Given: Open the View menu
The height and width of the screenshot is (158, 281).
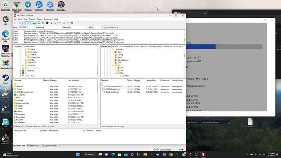Looking at the screenshot, I should click(x=25, y=19).
